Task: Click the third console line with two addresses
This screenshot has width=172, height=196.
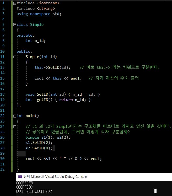Action: click(34, 192)
